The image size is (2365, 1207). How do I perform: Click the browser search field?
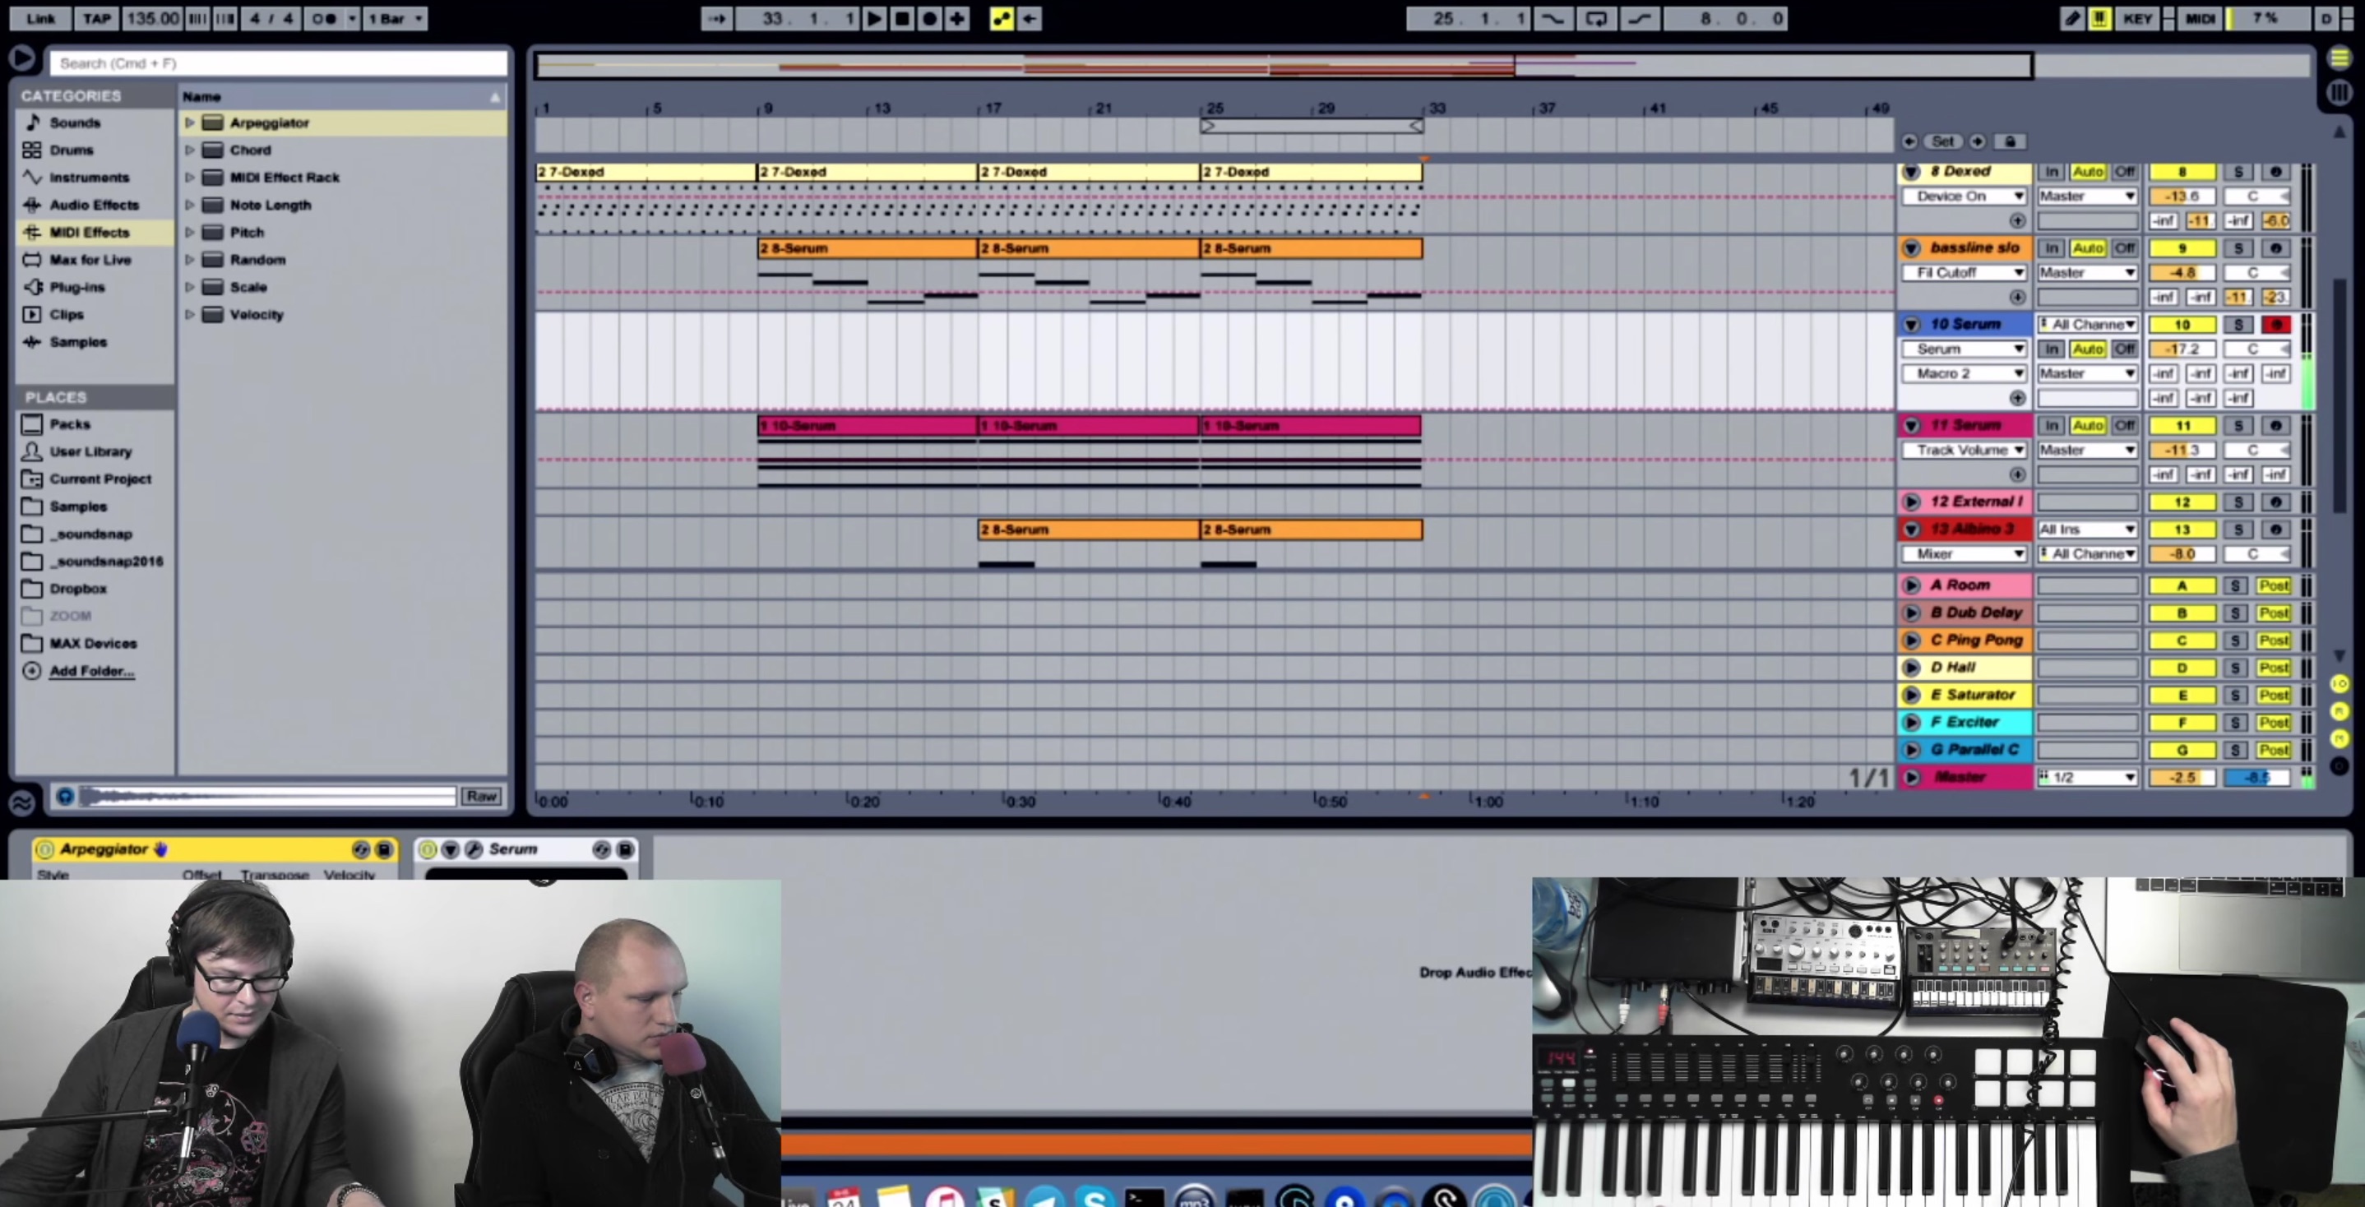pos(279,63)
